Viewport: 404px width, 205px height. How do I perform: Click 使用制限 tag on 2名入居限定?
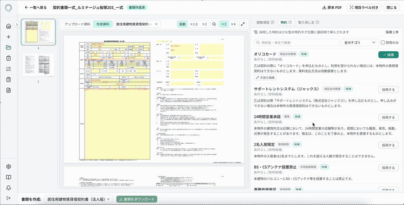pos(284,144)
